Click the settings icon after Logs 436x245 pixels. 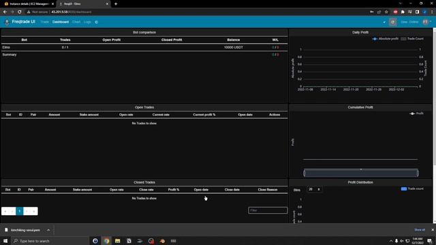tap(97, 22)
